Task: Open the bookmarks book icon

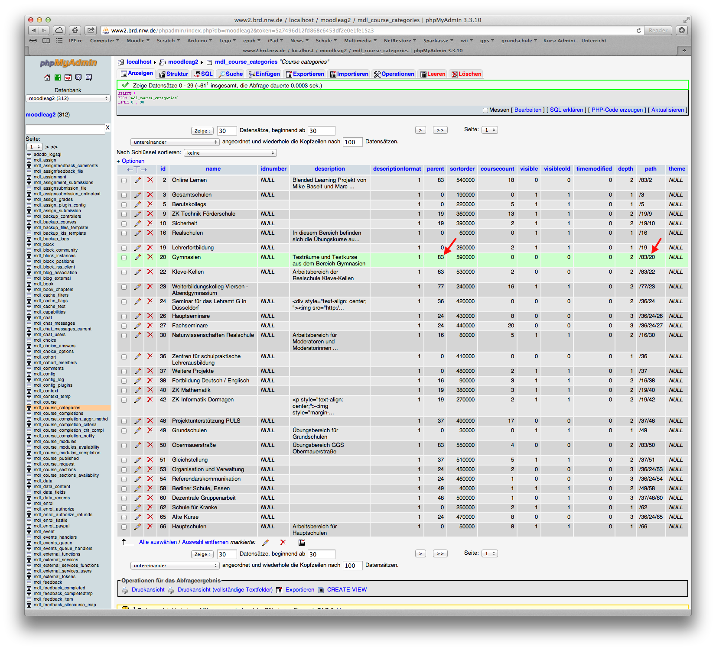Action: [46, 41]
